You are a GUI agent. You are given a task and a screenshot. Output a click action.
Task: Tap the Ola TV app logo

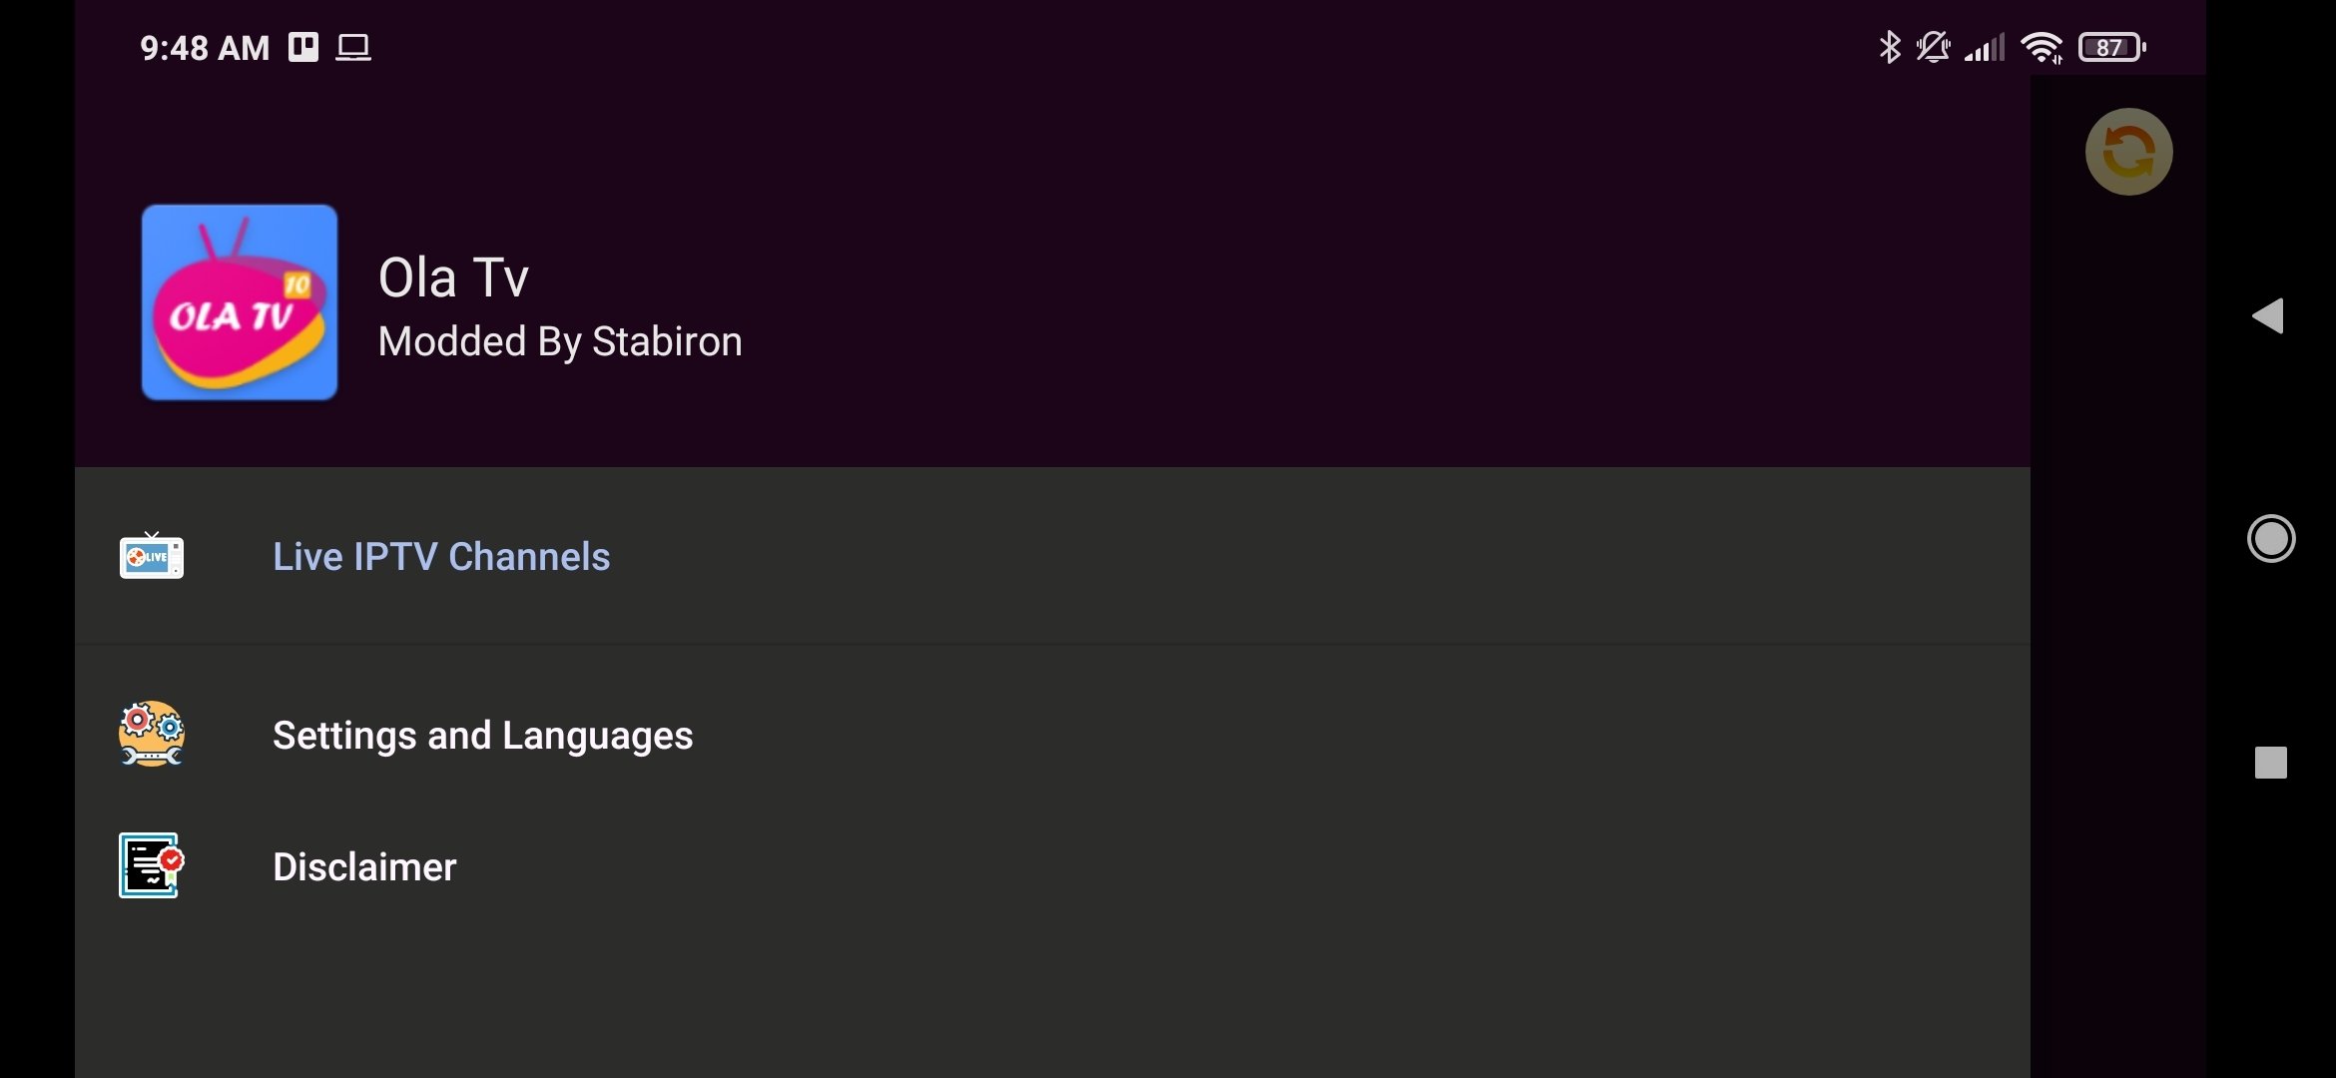pyautogui.click(x=240, y=302)
